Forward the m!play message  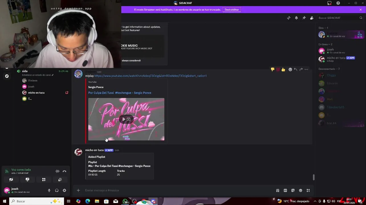coord(301,69)
